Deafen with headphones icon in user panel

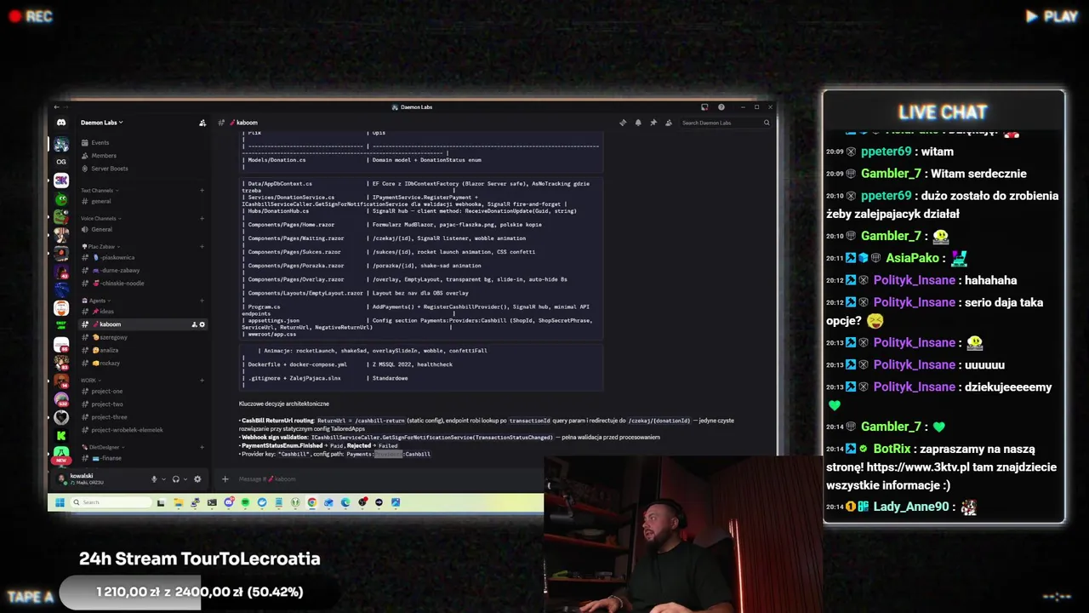176,479
